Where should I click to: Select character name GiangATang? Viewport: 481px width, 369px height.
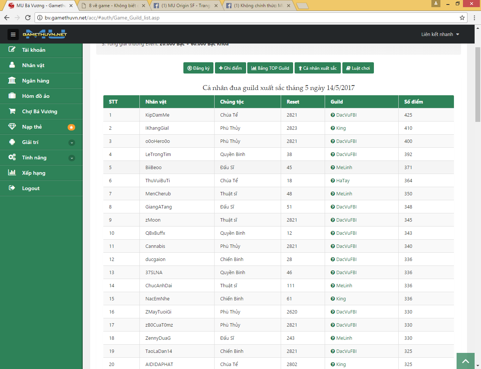159,207
